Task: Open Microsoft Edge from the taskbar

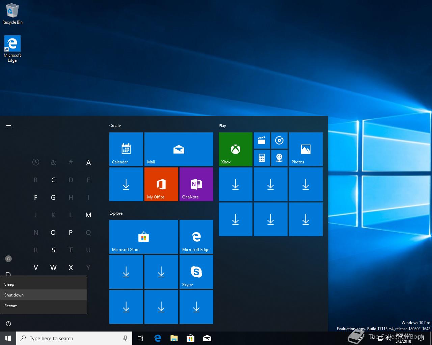Action: click(x=158, y=338)
